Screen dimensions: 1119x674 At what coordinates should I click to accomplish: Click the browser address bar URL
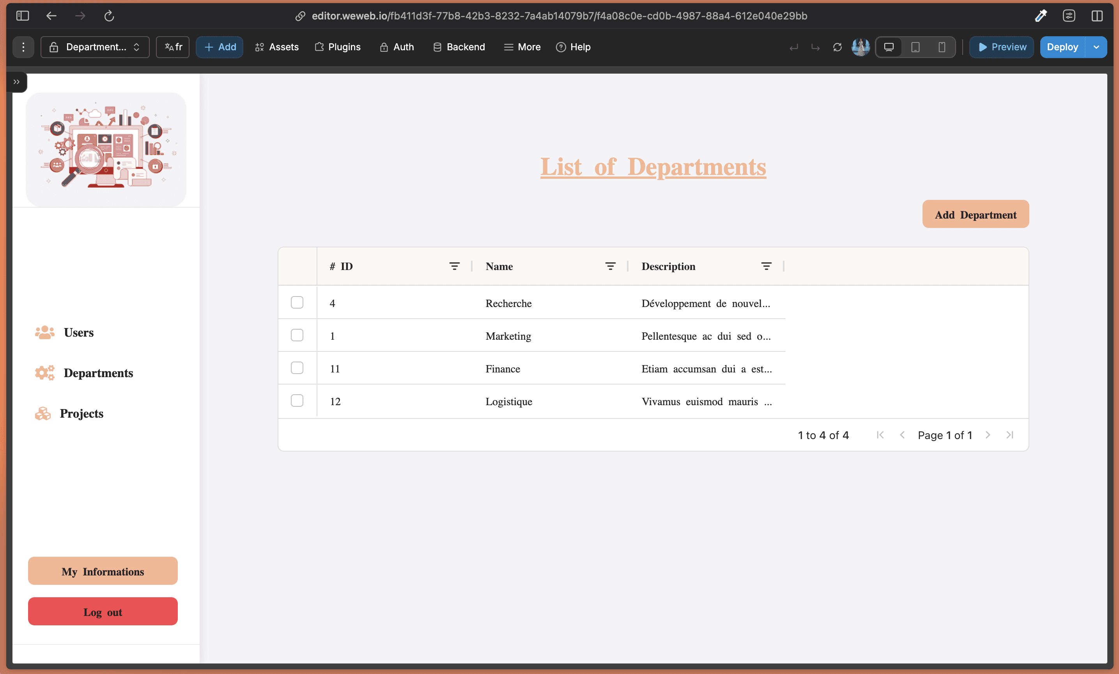tap(559, 16)
